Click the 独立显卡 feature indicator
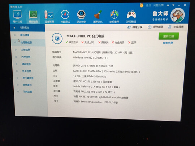This screenshot has height=146, width=195. tap(72, 42)
